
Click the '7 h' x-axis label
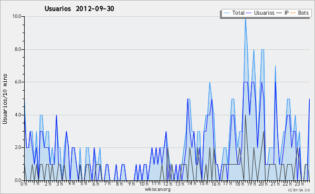click(x=107, y=184)
